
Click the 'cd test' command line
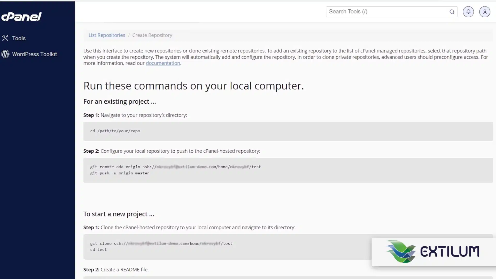tap(98, 250)
